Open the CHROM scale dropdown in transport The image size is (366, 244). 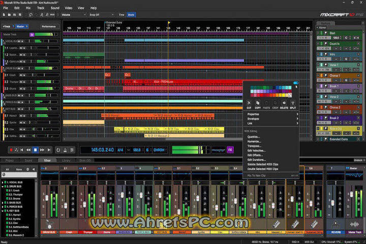(160, 150)
